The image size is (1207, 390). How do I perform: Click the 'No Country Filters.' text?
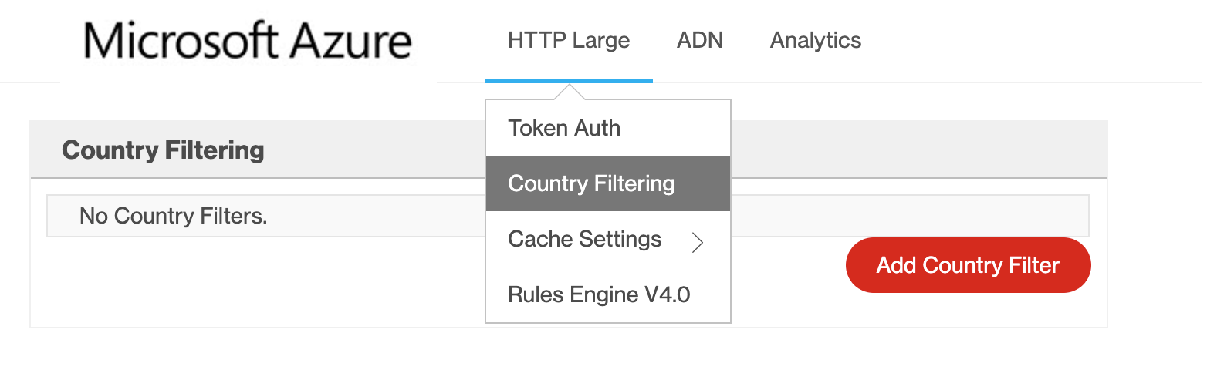(x=174, y=216)
